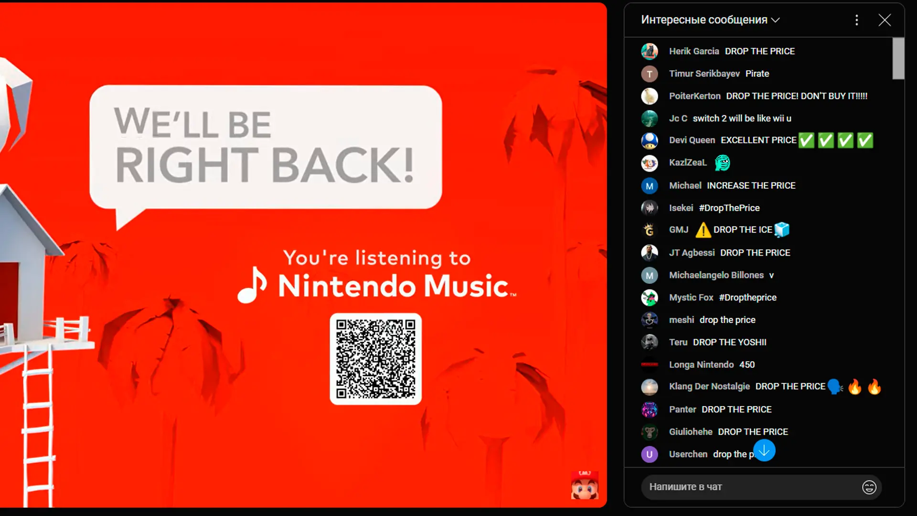This screenshot has width=917, height=516.
Task: Click the username 'Devi Queen'
Action: [x=692, y=140]
